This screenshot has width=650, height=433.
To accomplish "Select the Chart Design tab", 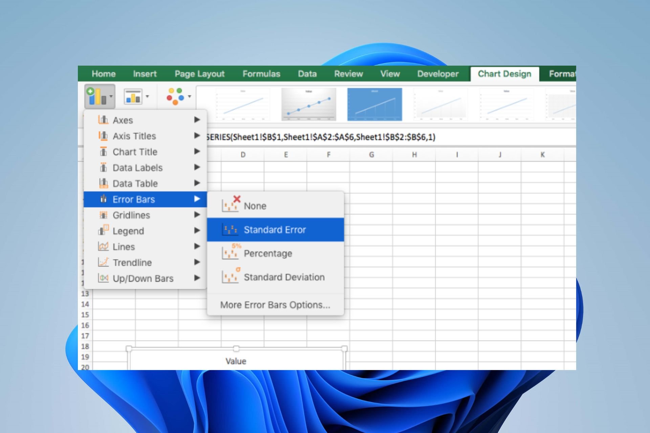I will pyautogui.click(x=504, y=74).
